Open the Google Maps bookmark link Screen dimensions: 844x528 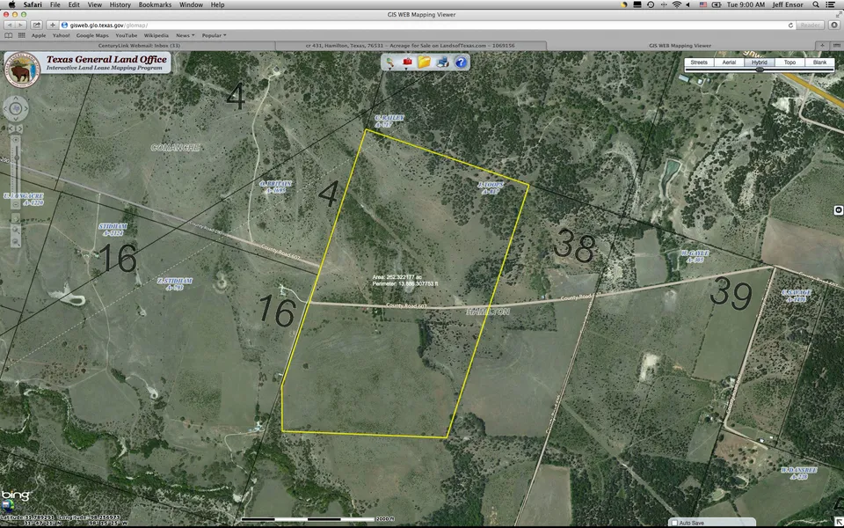coord(91,35)
